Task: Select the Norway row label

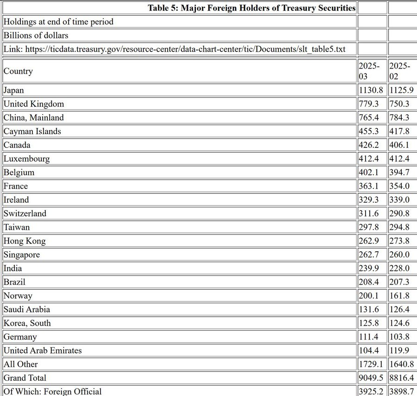Action: [x=18, y=295]
